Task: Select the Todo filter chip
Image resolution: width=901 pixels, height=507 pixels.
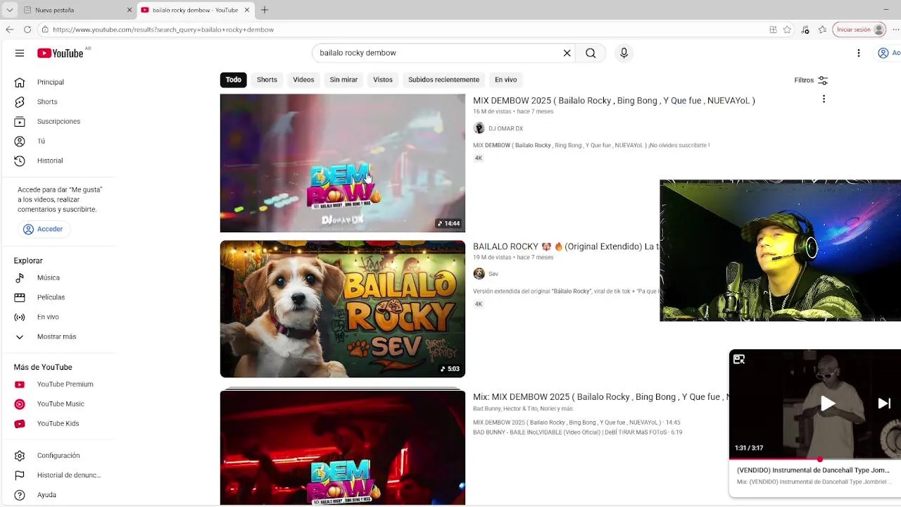Action: coord(234,80)
